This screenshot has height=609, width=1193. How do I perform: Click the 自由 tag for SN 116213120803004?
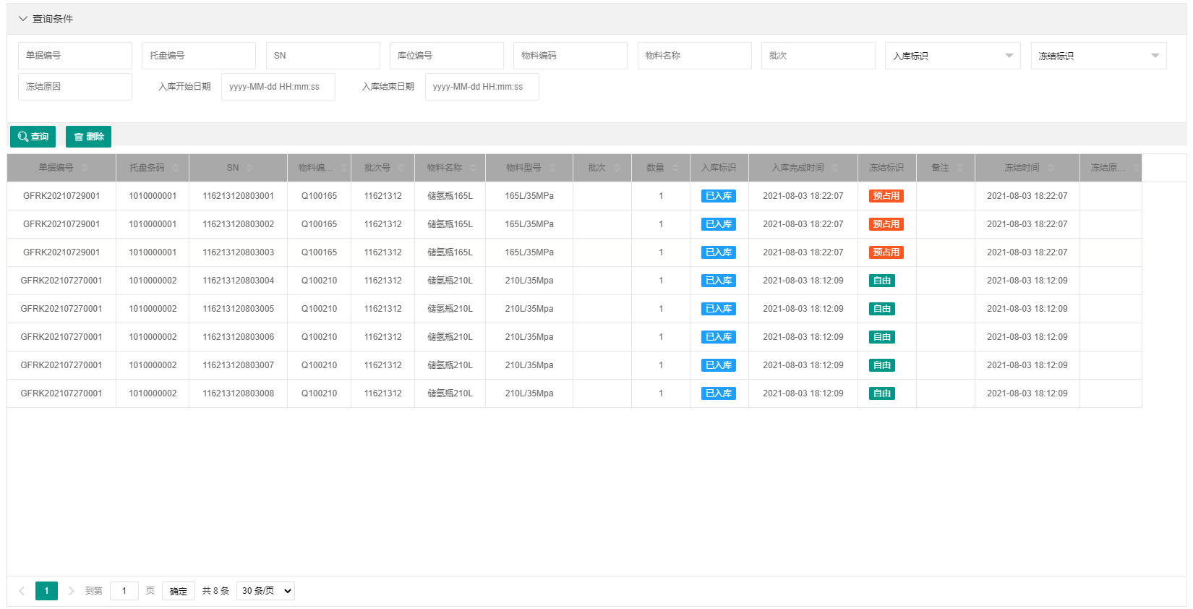point(882,281)
